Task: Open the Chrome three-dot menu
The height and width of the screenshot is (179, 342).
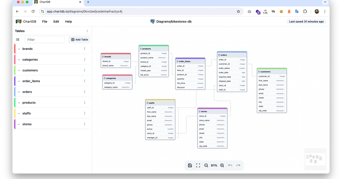Action: (325, 11)
